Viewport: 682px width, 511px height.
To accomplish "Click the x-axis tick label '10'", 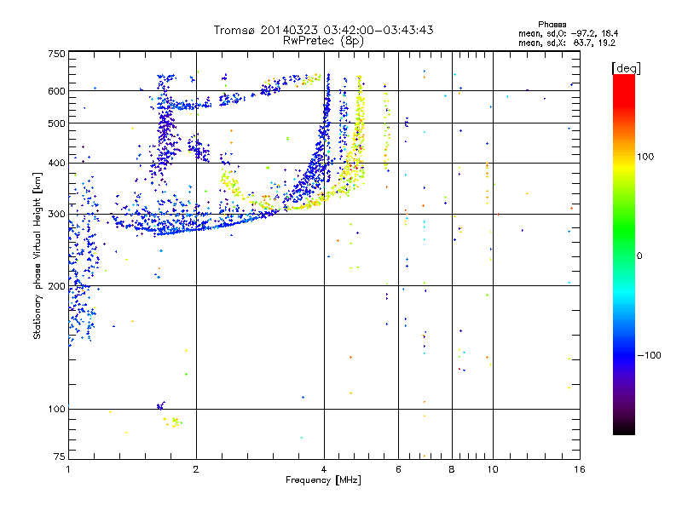I will coord(493,469).
